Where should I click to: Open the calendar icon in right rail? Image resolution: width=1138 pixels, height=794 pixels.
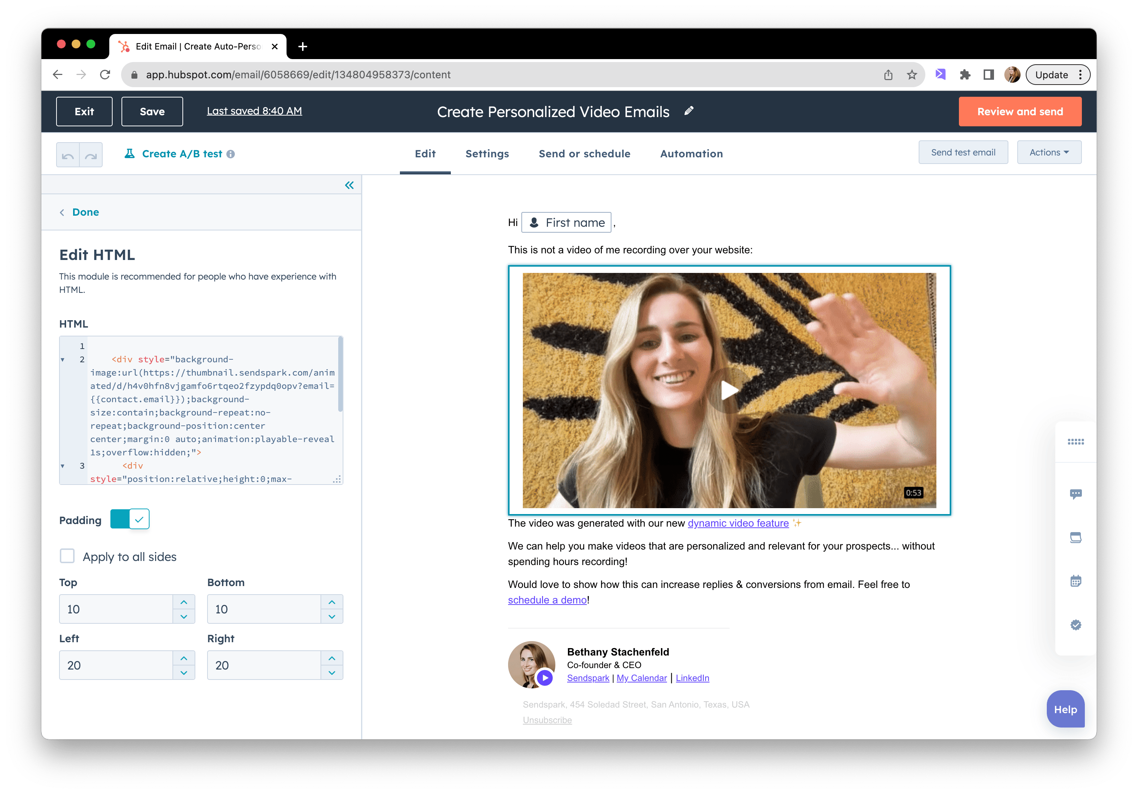[1076, 581]
